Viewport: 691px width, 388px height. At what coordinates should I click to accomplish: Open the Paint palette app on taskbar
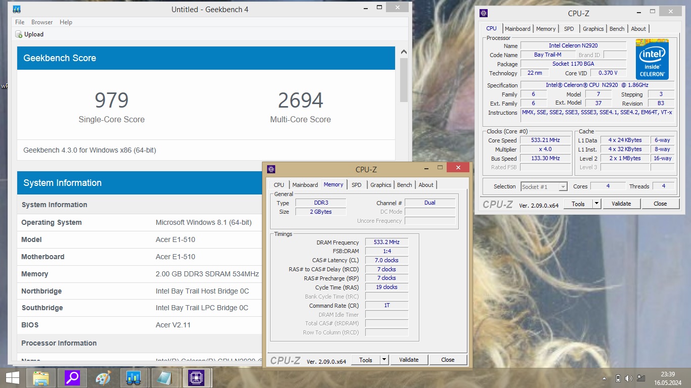(x=103, y=378)
